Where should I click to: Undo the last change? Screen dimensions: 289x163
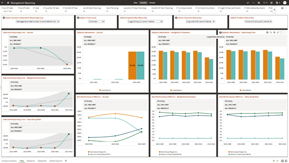click(248, 3)
